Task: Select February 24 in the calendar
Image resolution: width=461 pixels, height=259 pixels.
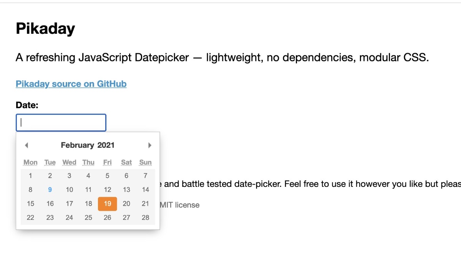Action: click(x=69, y=218)
